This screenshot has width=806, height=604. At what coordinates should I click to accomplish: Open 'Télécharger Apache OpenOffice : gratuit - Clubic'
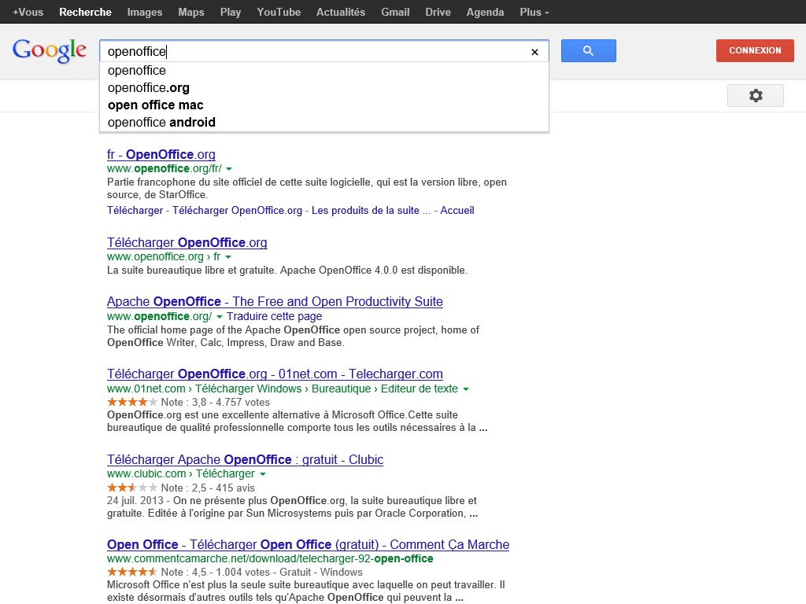point(246,459)
